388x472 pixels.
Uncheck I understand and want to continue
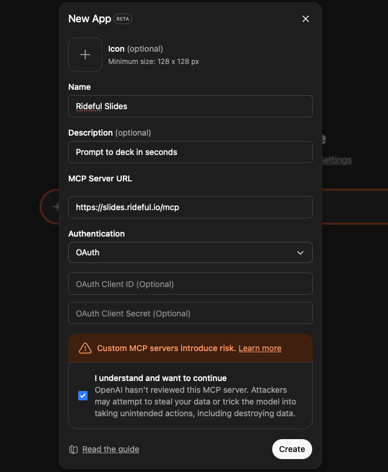coord(83,396)
